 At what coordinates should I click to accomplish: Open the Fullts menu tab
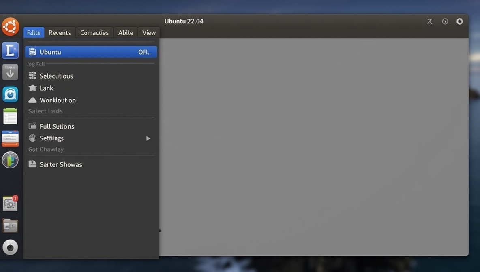[34, 32]
